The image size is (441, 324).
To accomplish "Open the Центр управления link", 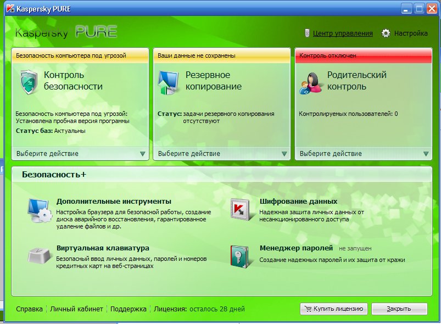I will pyautogui.click(x=343, y=33).
